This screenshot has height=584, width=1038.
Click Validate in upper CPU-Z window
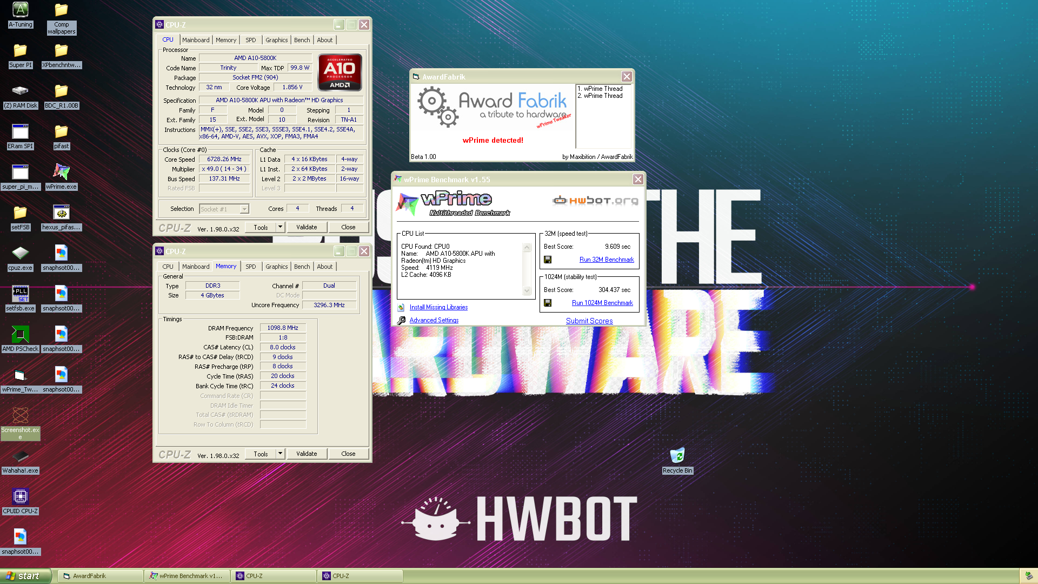click(x=307, y=227)
